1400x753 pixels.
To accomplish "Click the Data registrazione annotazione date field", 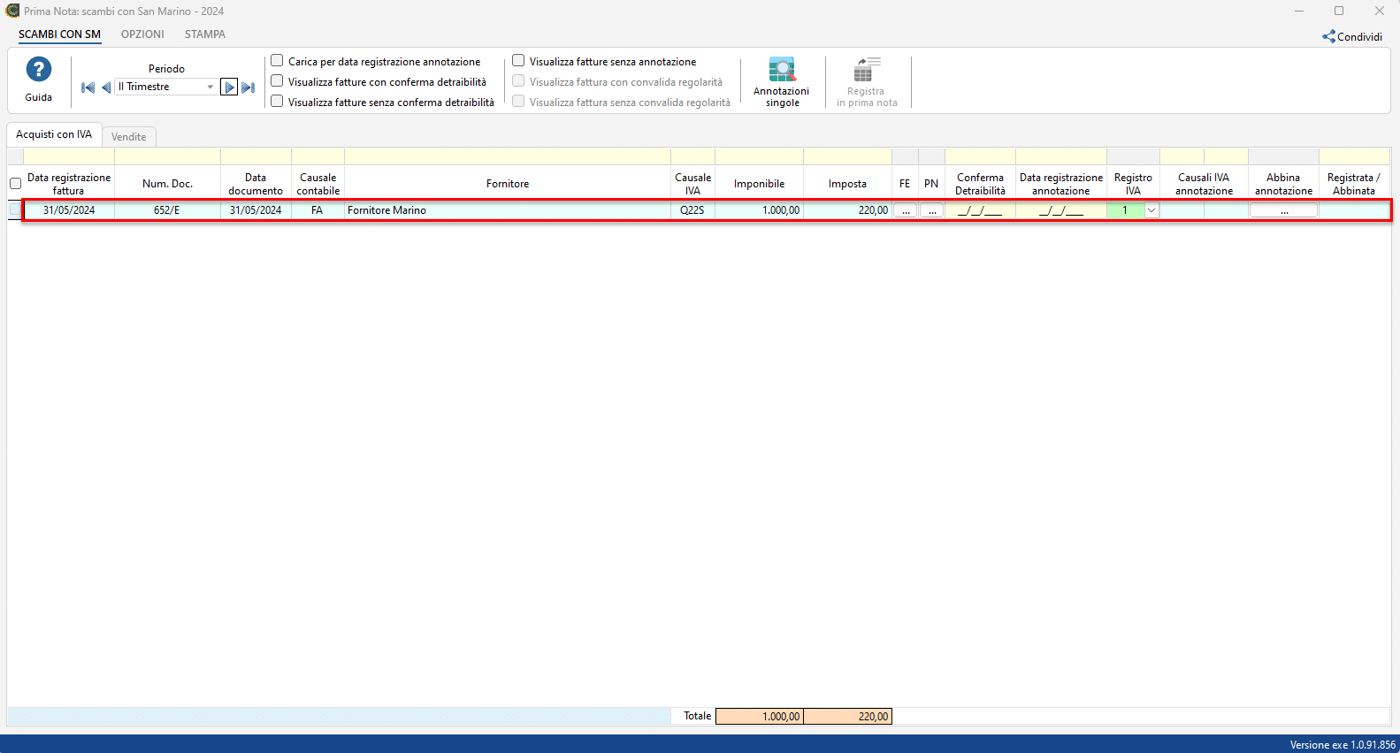I will tap(1061, 210).
